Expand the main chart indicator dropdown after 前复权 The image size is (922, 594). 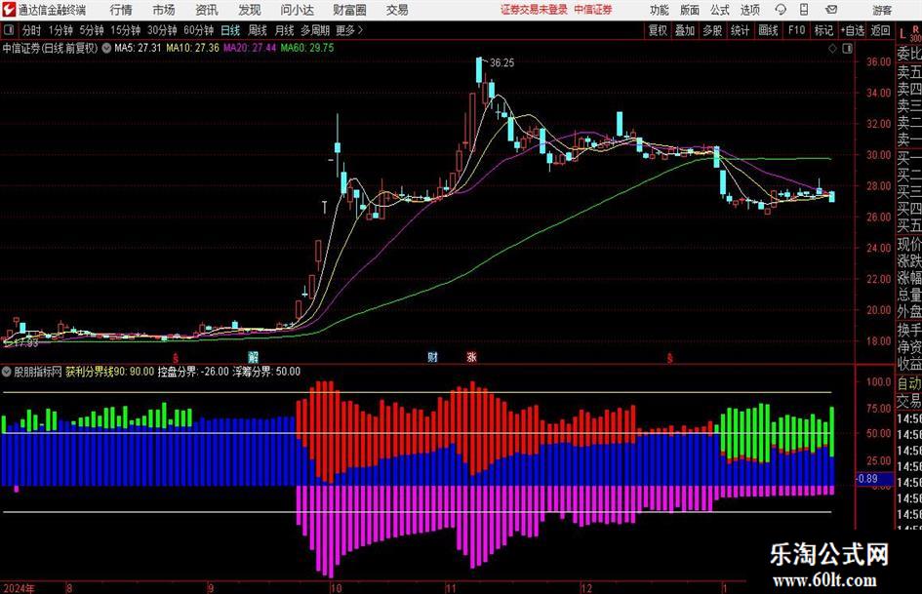106,48
